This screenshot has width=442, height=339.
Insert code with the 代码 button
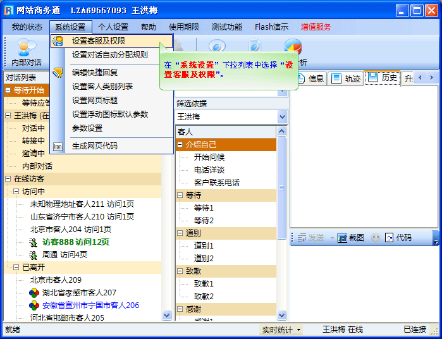(x=398, y=238)
